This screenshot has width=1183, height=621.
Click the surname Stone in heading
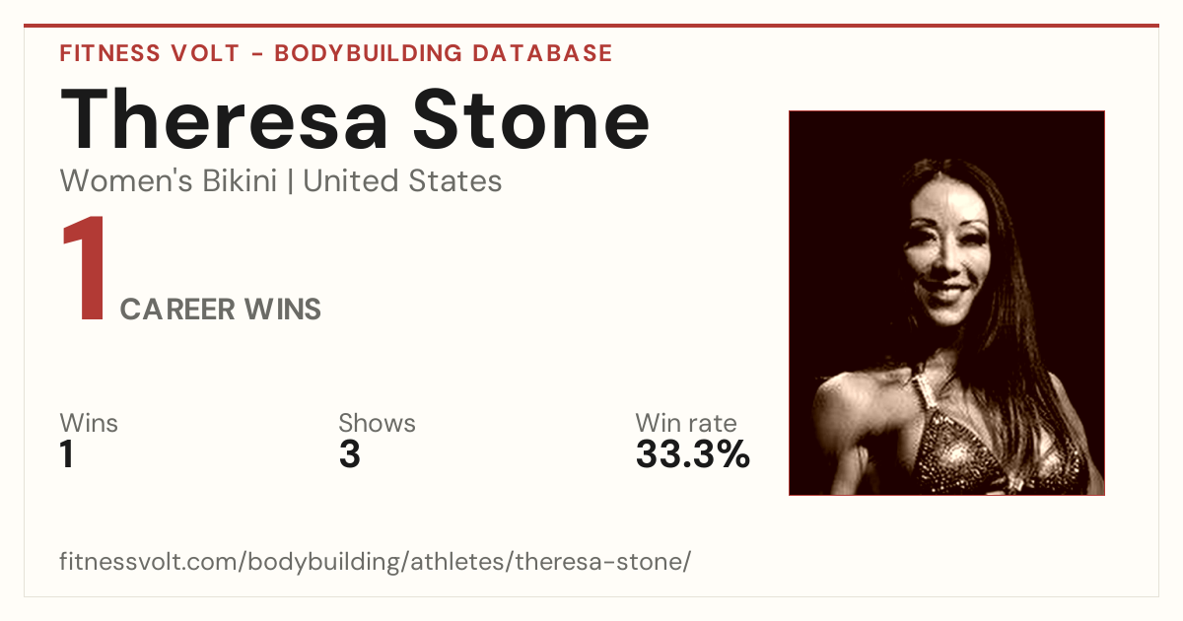[531, 119]
